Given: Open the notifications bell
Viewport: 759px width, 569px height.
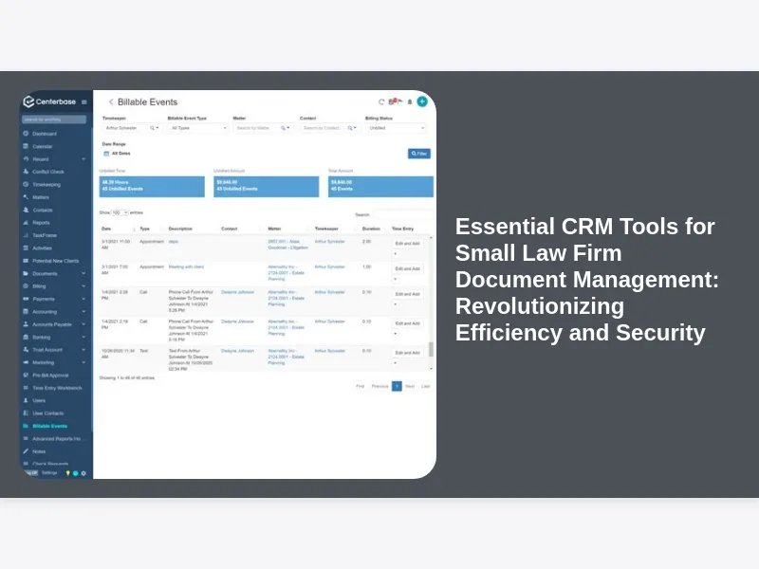Looking at the screenshot, I should [410, 101].
